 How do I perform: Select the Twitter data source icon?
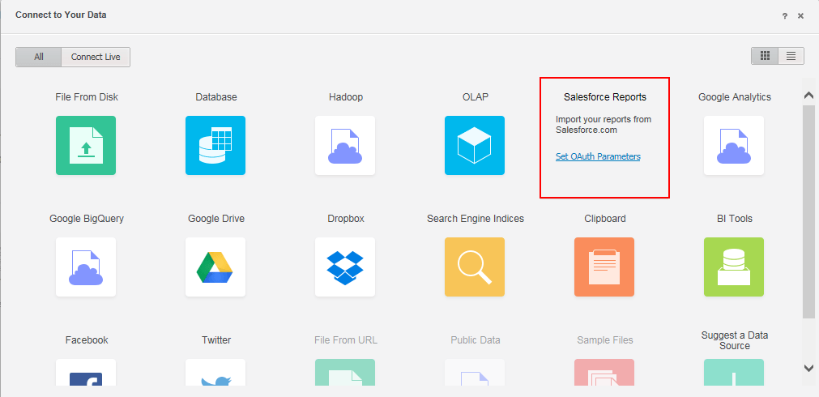click(215, 377)
